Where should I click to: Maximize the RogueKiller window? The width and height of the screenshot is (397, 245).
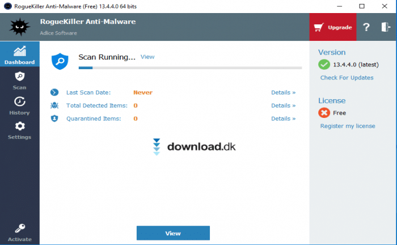coord(362,6)
